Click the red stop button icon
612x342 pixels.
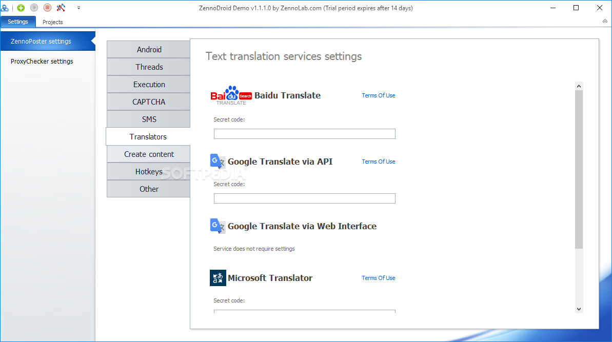[47, 8]
